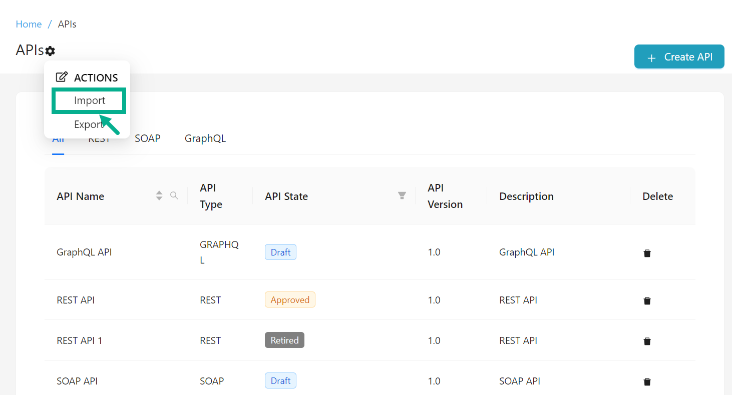This screenshot has height=395, width=732.
Task: Click the Create API button
Action: [679, 57]
